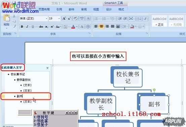Image resolution: width=186 pixels, height=127 pixels.
Task: Click the 教学副校长 SmartArt box
Action: (101, 105)
